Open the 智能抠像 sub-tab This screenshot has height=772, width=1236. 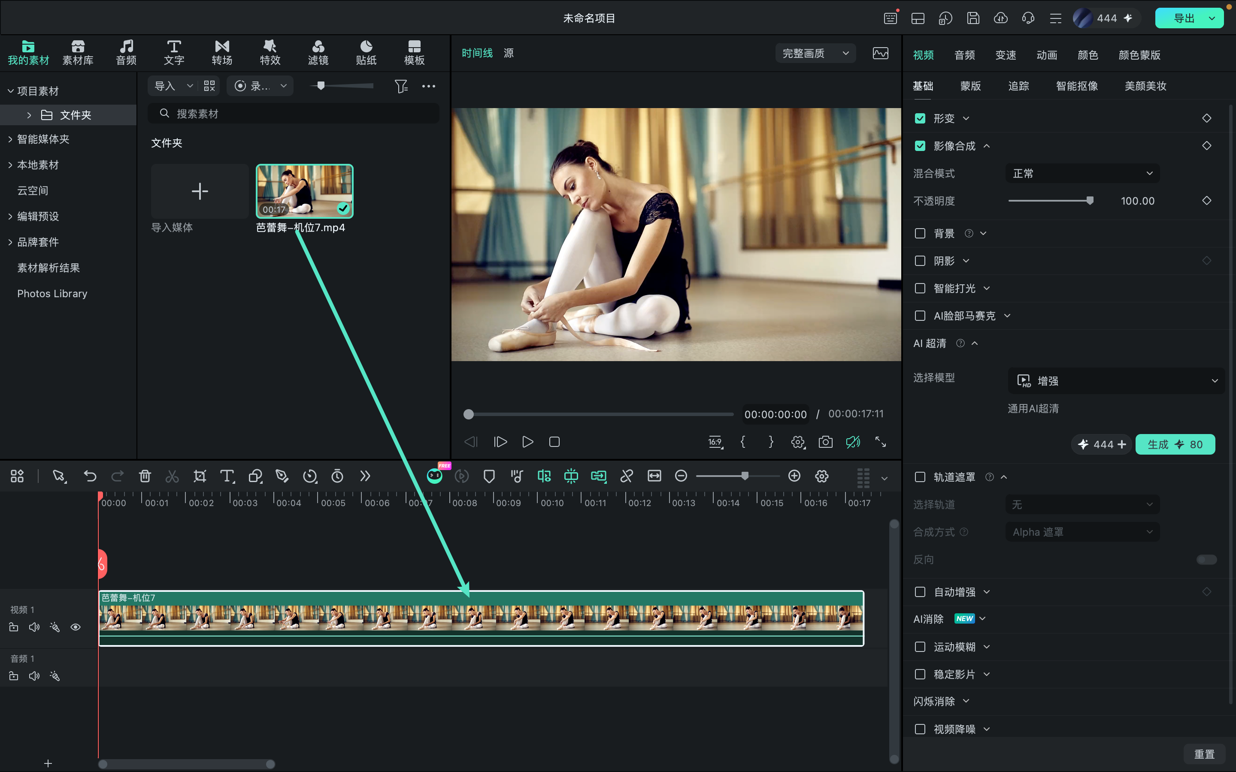1077,86
